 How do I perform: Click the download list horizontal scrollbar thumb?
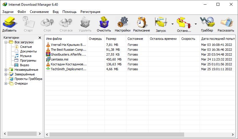coord(117,134)
